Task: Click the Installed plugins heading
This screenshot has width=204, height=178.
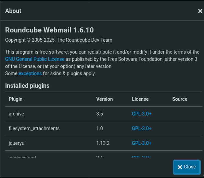Action: coord(27,86)
